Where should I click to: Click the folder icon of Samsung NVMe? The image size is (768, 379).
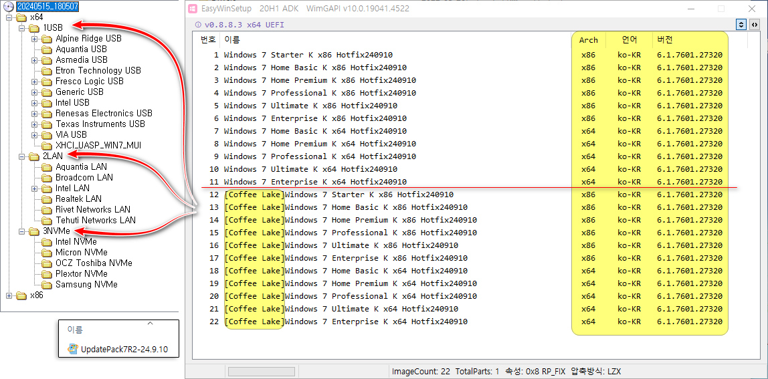pyautogui.click(x=47, y=285)
